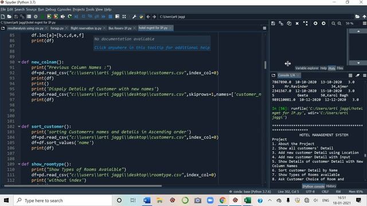367x206 pixels.
Task: Click the Windows search box
Action: coord(63,200)
